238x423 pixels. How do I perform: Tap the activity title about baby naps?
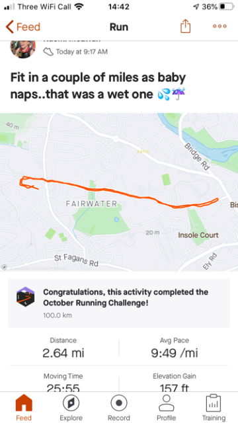click(99, 86)
